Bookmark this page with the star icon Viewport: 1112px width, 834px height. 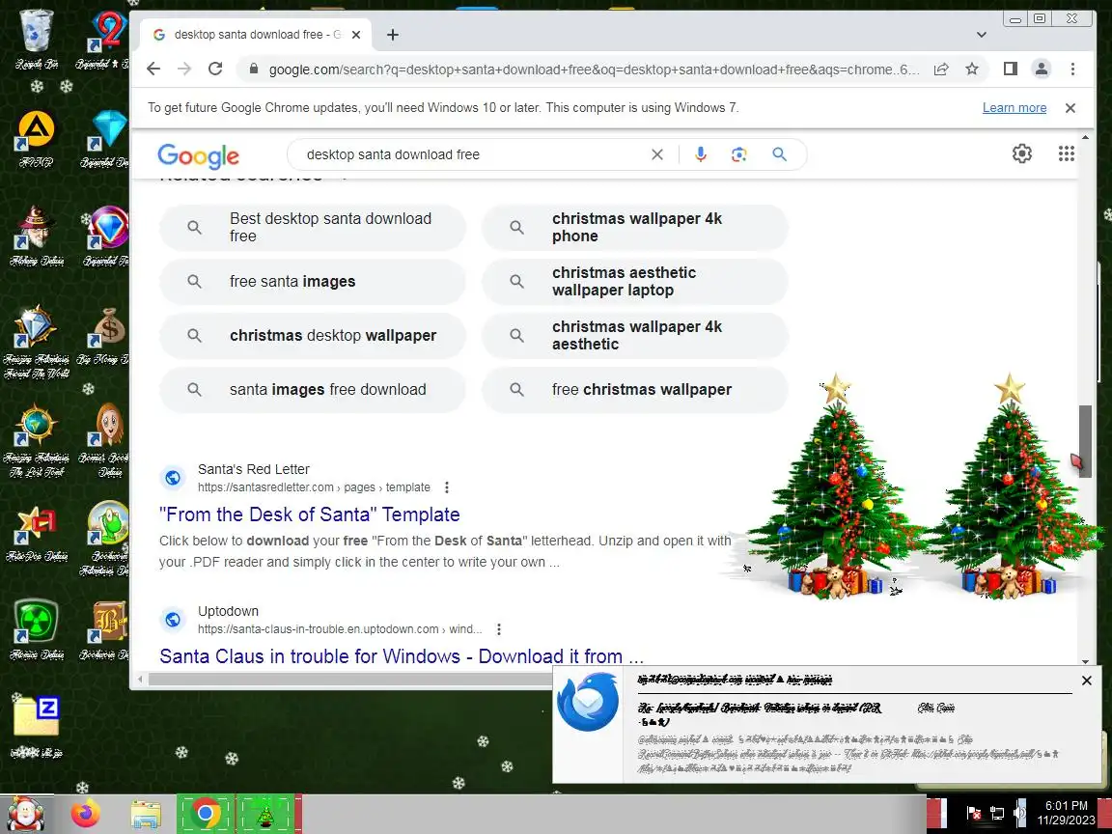(x=972, y=69)
